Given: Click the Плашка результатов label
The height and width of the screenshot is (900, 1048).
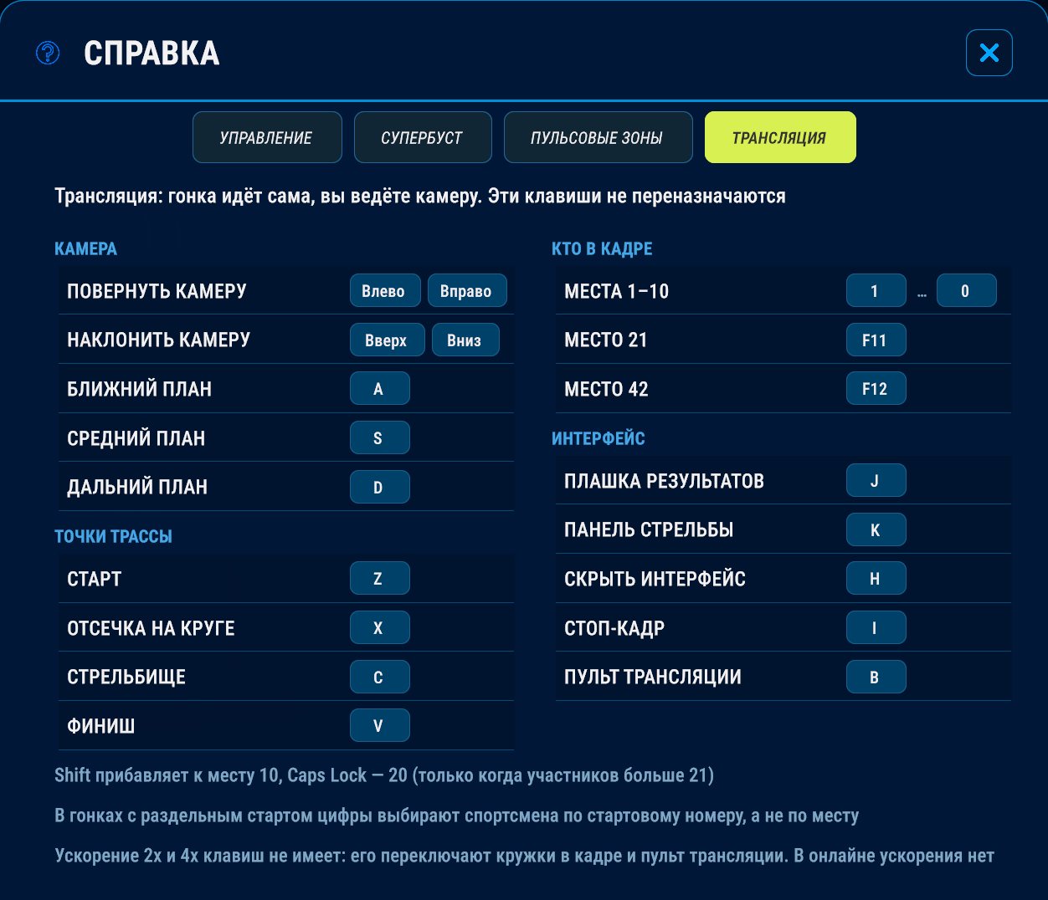Looking at the screenshot, I should [x=664, y=481].
